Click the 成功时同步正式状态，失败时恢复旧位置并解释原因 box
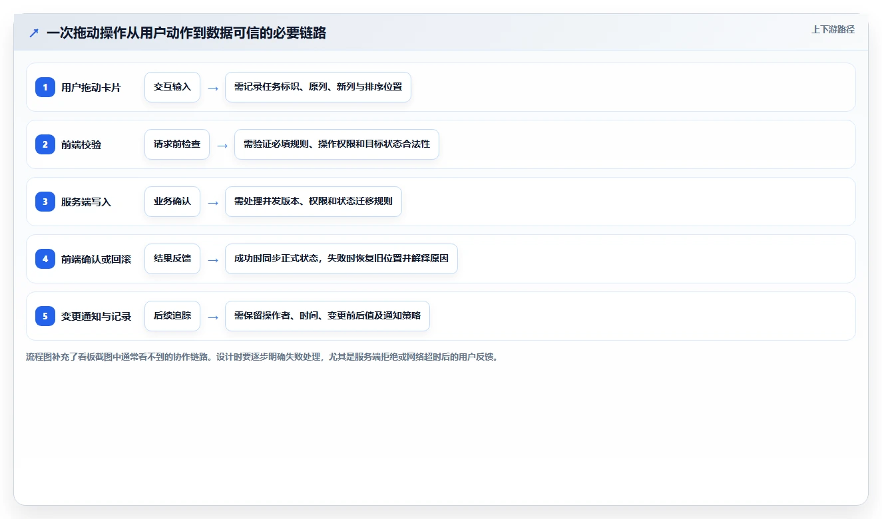Screen dimensions: 882x519 pyautogui.click(x=341, y=259)
